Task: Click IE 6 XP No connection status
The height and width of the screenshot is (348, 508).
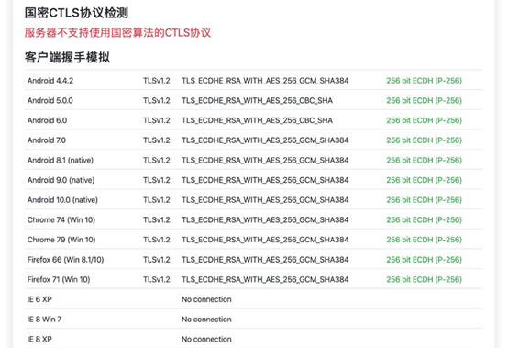Action: point(206,299)
